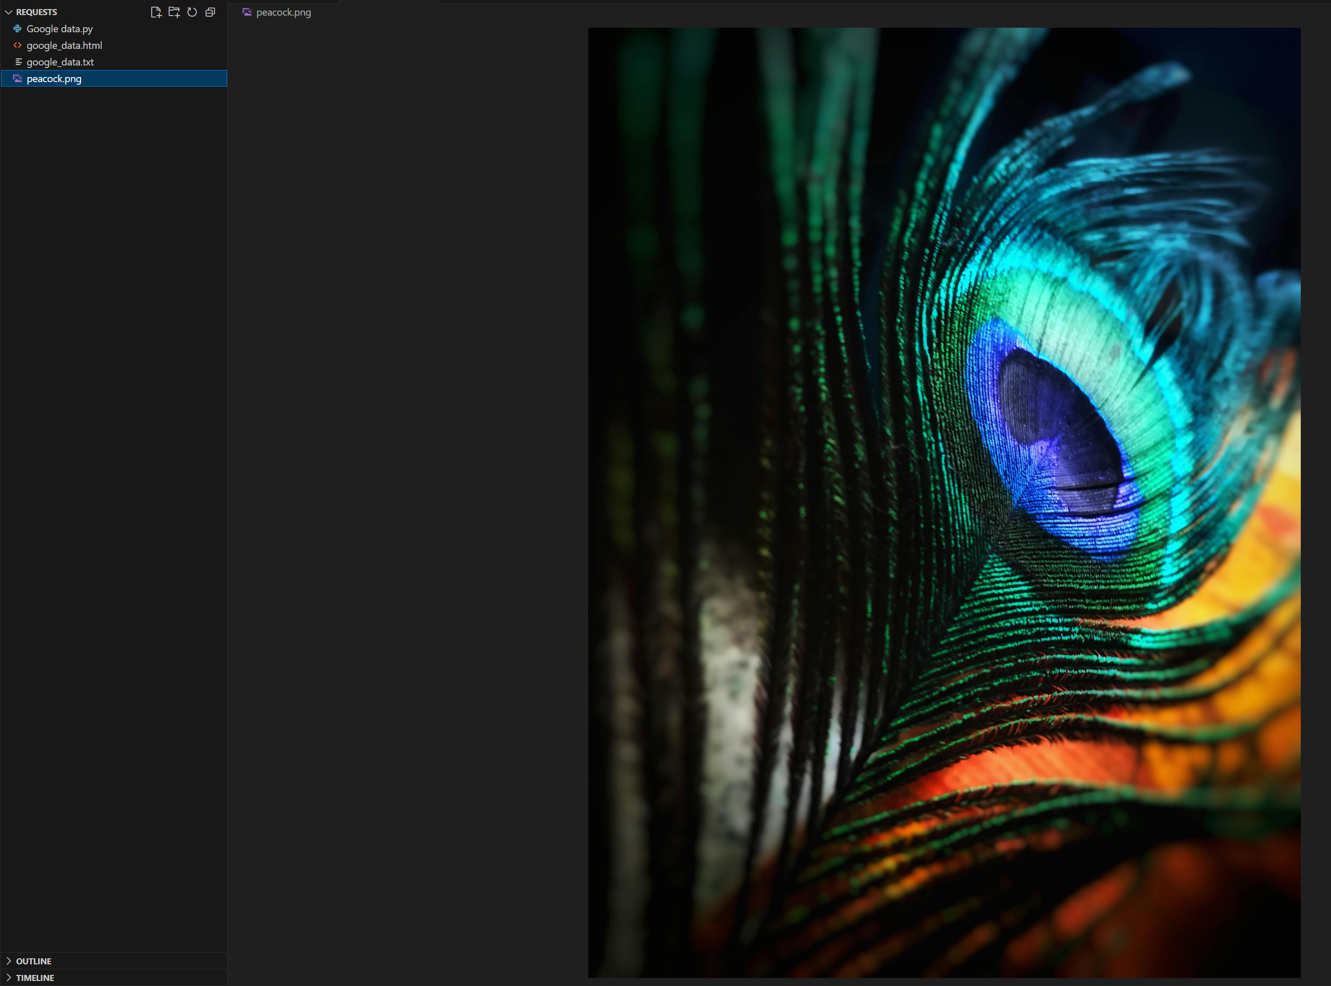
Task: Click the Python icon beside Google data.py
Action: point(17,29)
